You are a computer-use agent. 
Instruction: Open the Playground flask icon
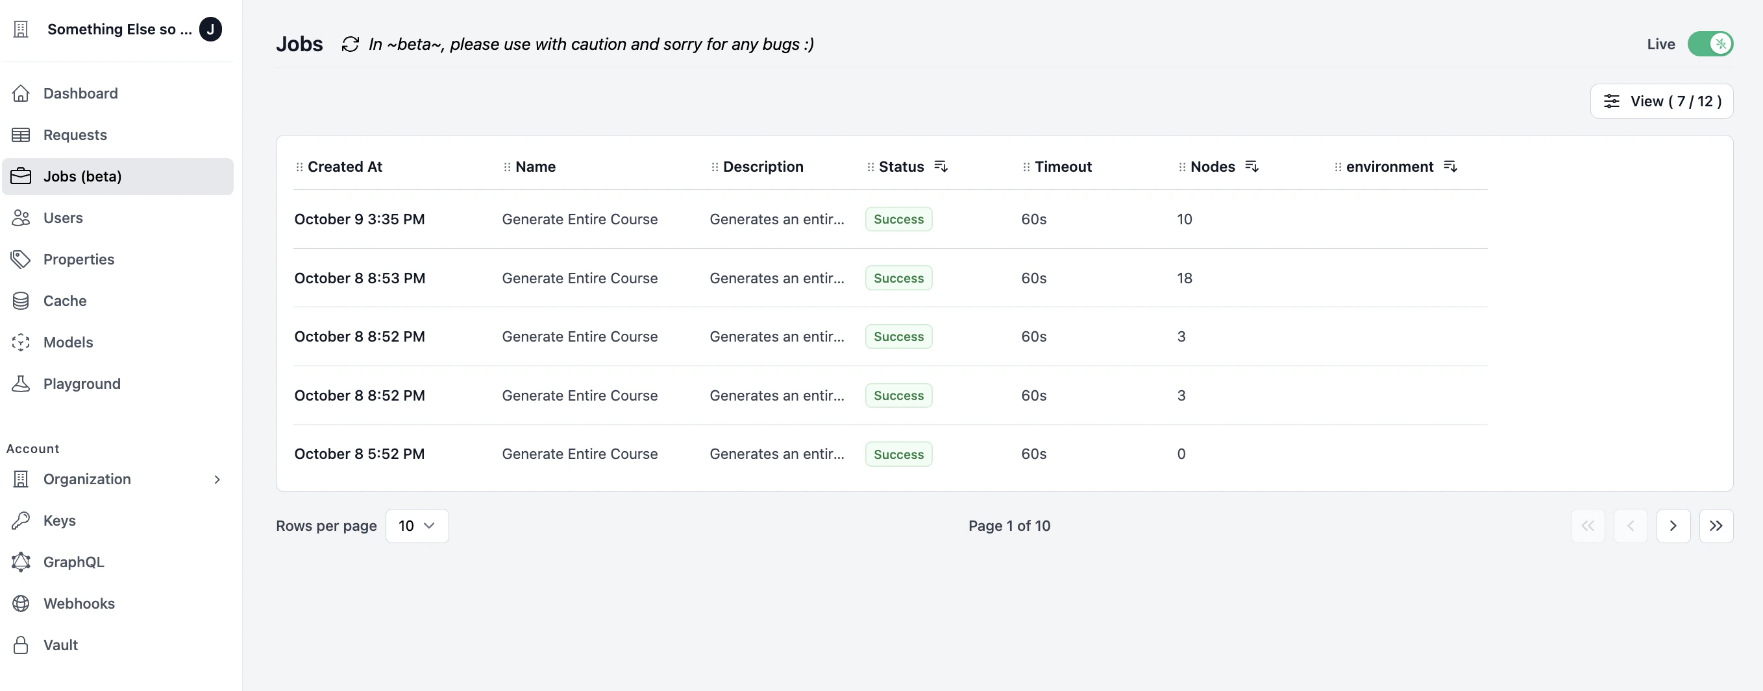coord(21,384)
